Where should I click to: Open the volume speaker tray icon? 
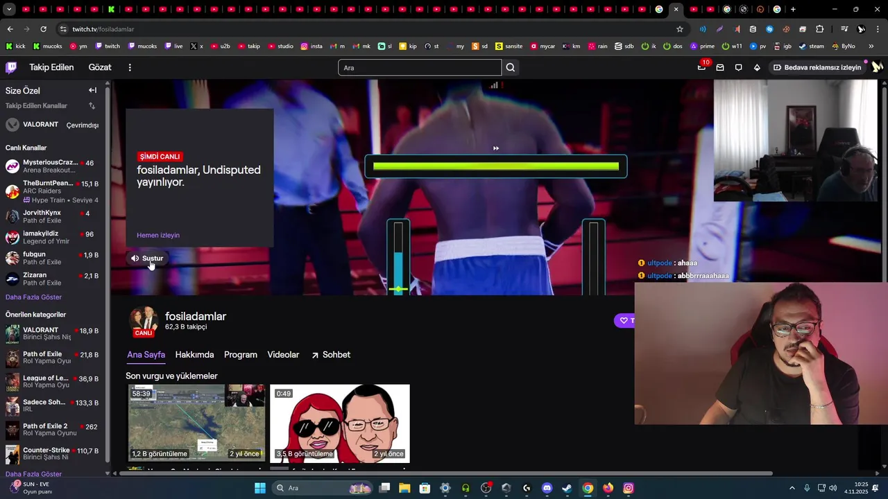[832, 488]
